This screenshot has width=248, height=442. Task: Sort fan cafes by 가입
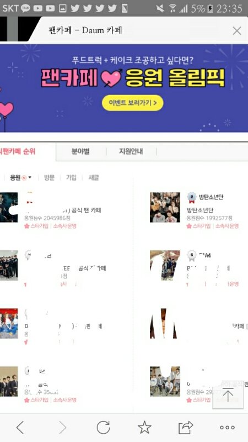(71, 177)
